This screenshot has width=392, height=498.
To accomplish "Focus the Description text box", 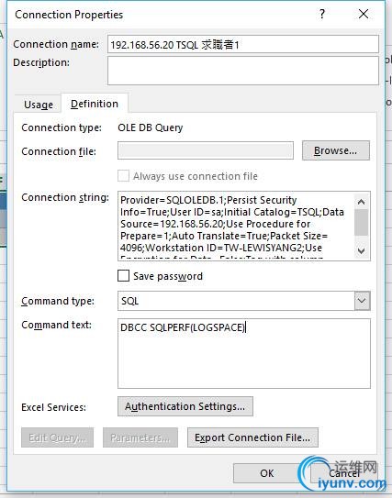I will tap(243, 71).
